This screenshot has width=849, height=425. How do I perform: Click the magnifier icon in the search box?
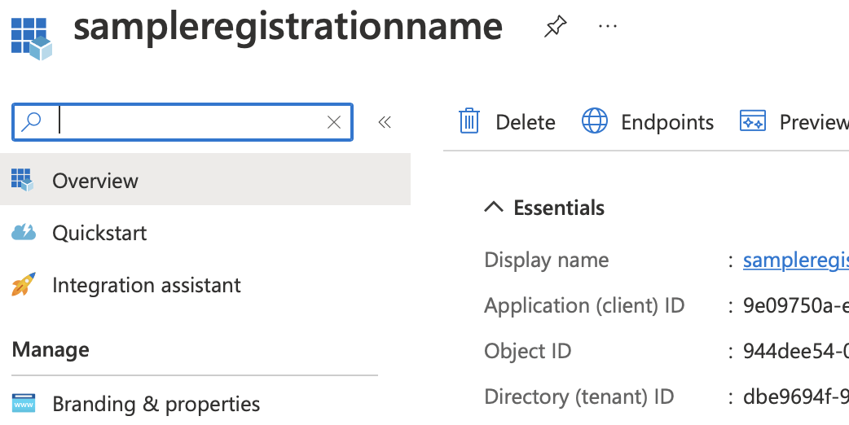(32, 122)
